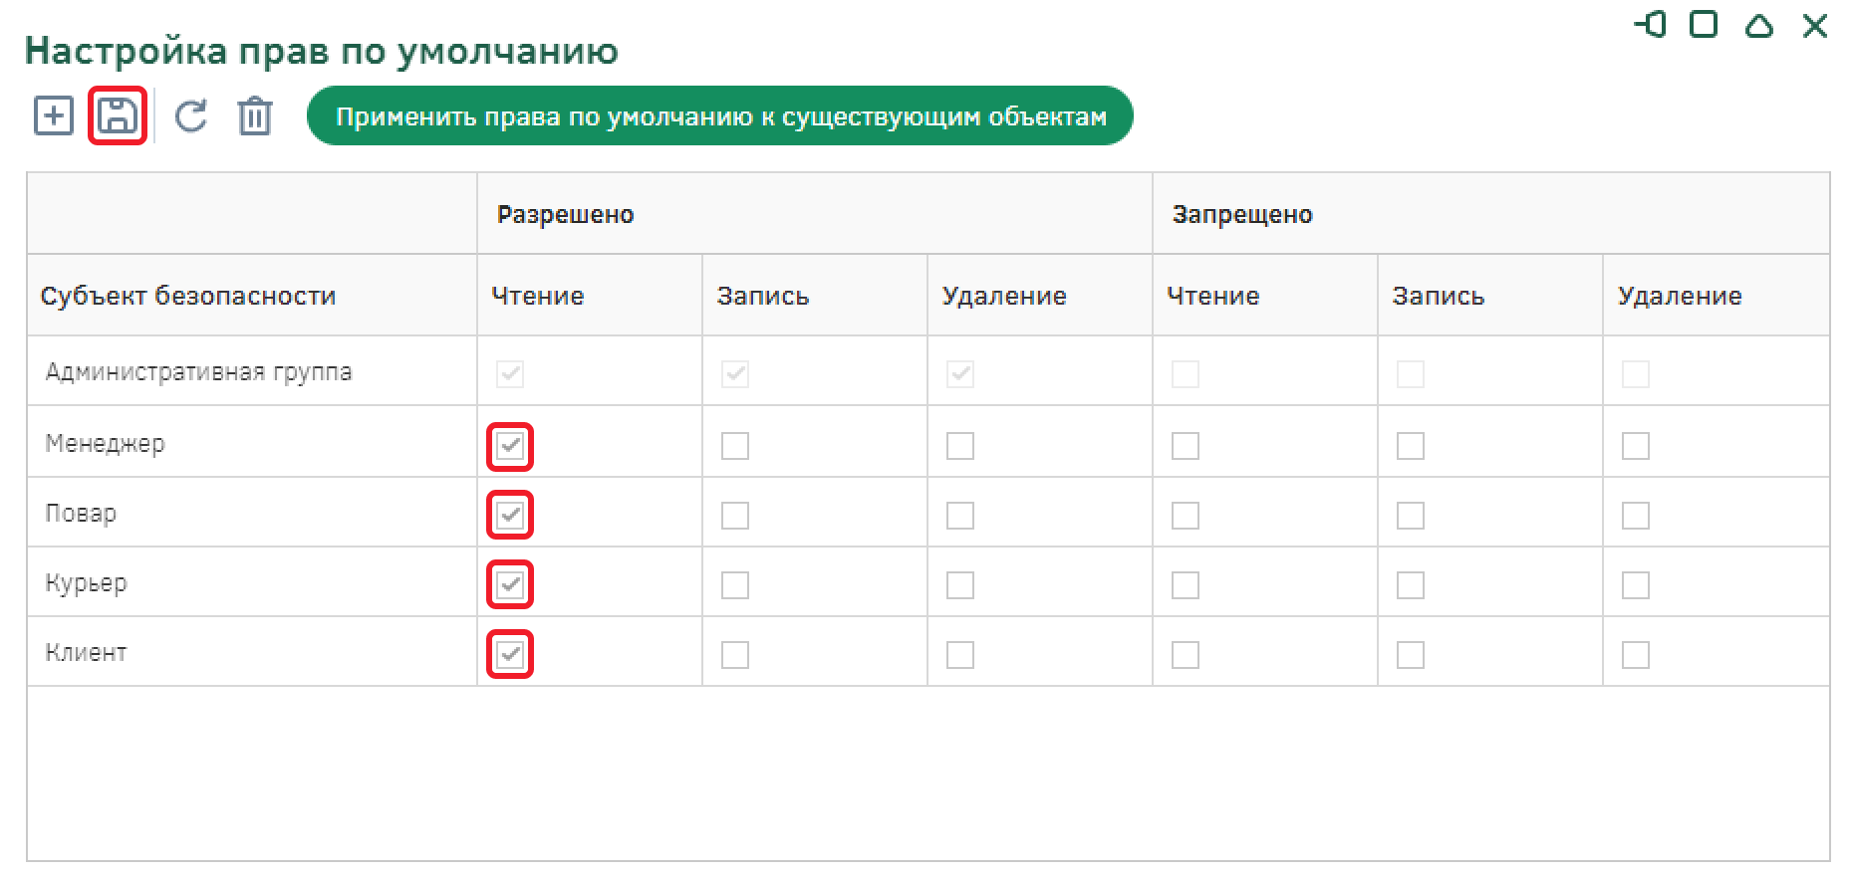
Task: Delete selected entry with trash icon
Action: [x=255, y=116]
